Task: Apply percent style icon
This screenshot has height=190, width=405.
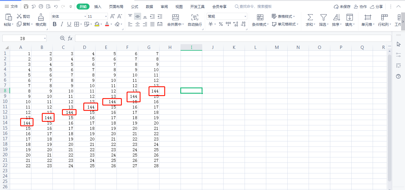Action: pyautogui.click(x=221, y=24)
